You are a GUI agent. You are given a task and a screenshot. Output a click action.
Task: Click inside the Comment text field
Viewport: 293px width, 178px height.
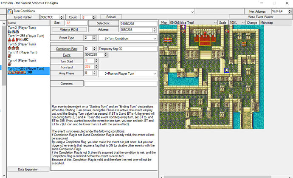pyautogui.click(x=121, y=84)
